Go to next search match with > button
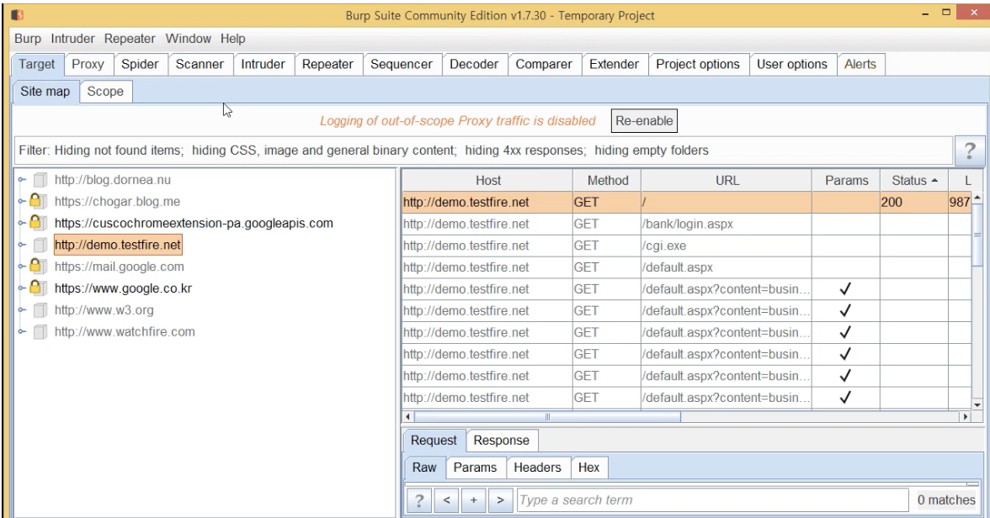This screenshot has height=518, width=990. [x=501, y=500]
